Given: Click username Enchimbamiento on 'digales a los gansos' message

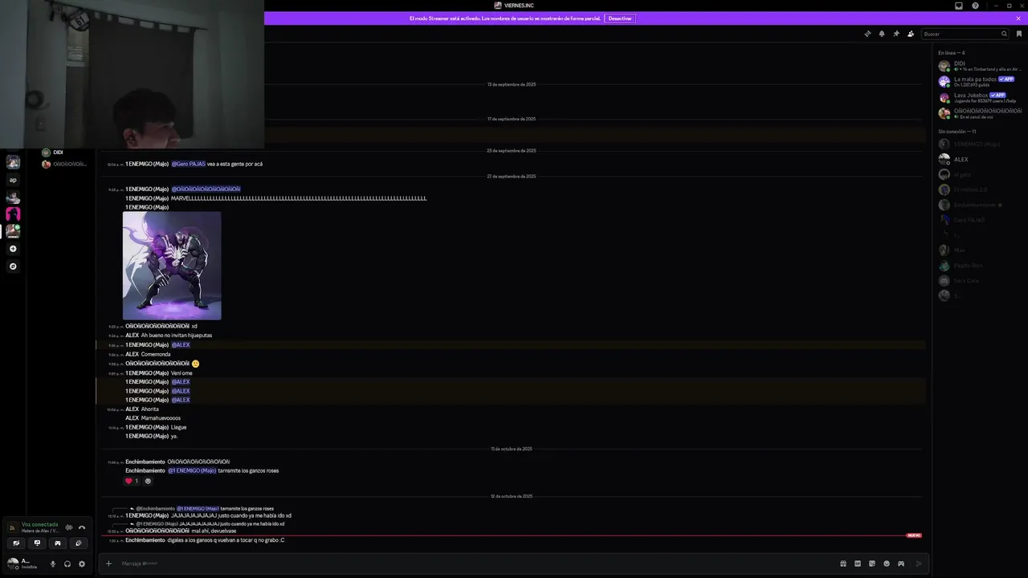Looking at the screenshot, I should click(145, 540).
